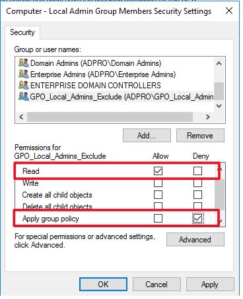
Task: Click the Add... button
Action: point(147,136)
